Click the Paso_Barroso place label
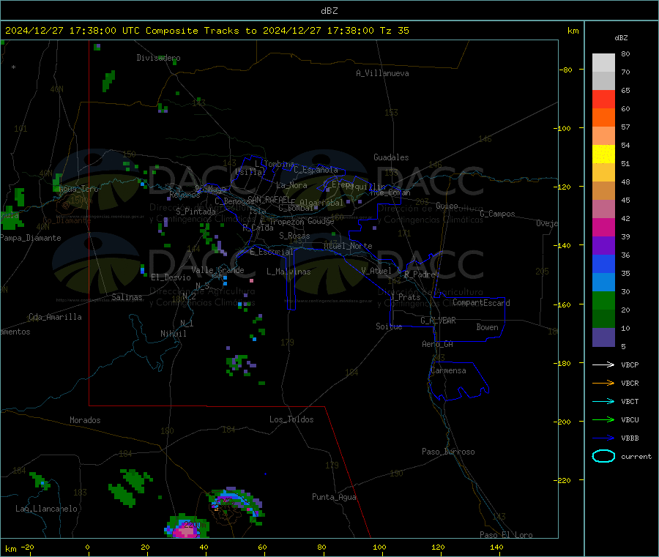The width and height of the screenshot is (659, 557). point(448,452)
